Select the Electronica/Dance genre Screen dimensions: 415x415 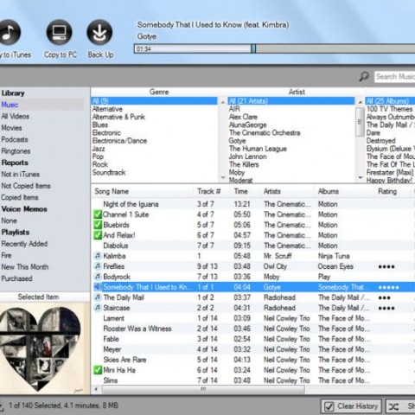click(x=119, y=141)
